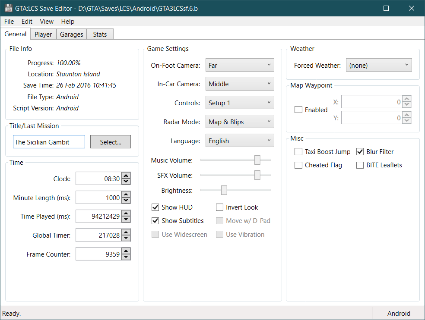
Task: Adjust the Music Volume slider thumb
Action: coord(257,160)
